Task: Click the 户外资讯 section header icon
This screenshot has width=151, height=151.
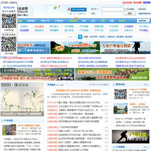Action: [x=3, y=120]
